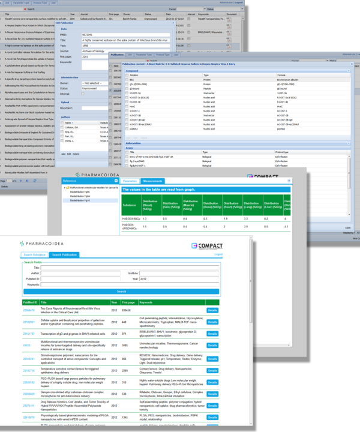Toggle Internal checkbox in Edit Publication Administration section

click(x=83, y=94)
